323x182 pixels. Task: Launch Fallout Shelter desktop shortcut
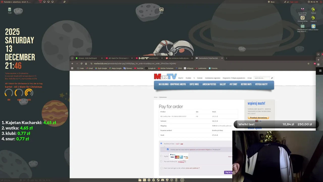(313, 27)
